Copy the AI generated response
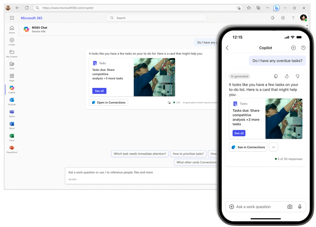Screen dimensions: 316x227 [276, 76]
